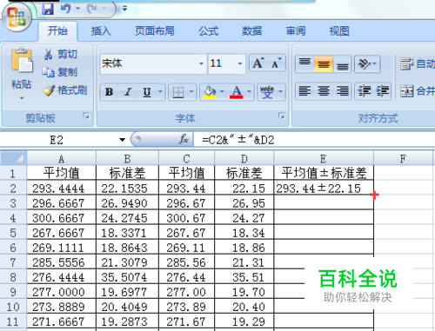Toggle underline formatting
This screenshot has width=435, height=331.
point(147,92)
